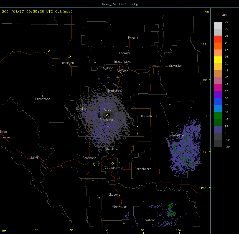This screenshot has height=234, width=239.
Task: Click the yellow diamond marker above RockyMH
Action: coord(69,57)
